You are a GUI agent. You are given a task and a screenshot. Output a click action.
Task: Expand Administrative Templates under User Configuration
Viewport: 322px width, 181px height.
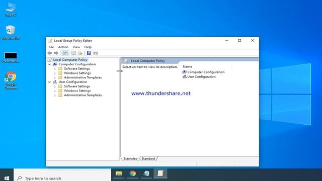point(55,96)
